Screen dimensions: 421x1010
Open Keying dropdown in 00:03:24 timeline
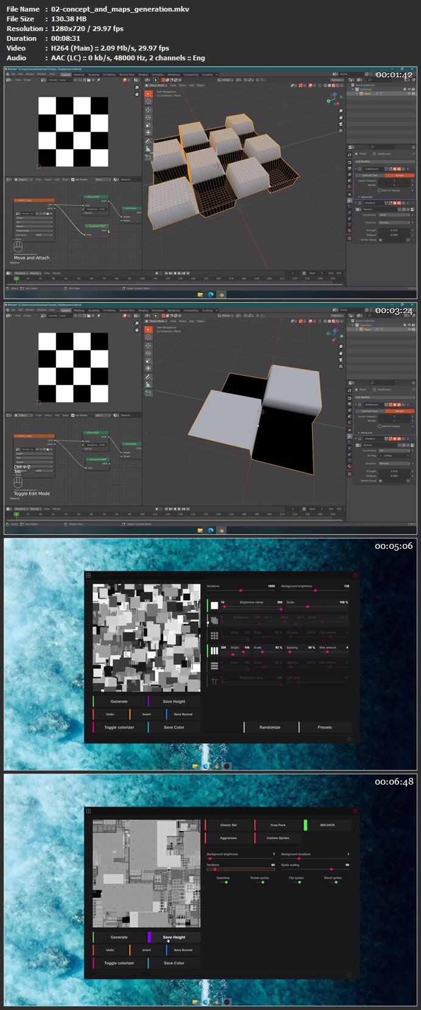pyautogui.click(x=35, y=509)
